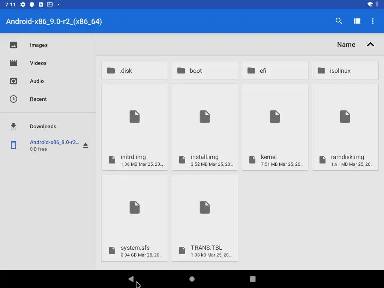Open the efi folder
Viewport: 384px width, 288px height.
click(x=275, y=70)
